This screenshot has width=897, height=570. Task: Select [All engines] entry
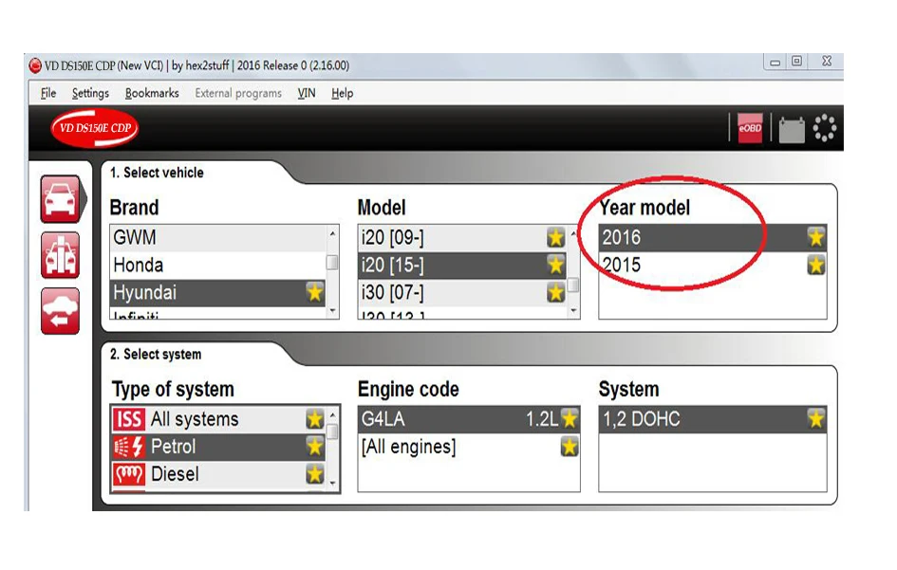(469, 447)
